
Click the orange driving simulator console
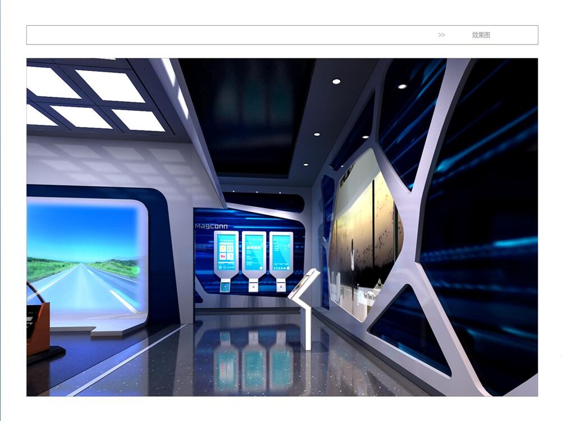pos(38,326)
